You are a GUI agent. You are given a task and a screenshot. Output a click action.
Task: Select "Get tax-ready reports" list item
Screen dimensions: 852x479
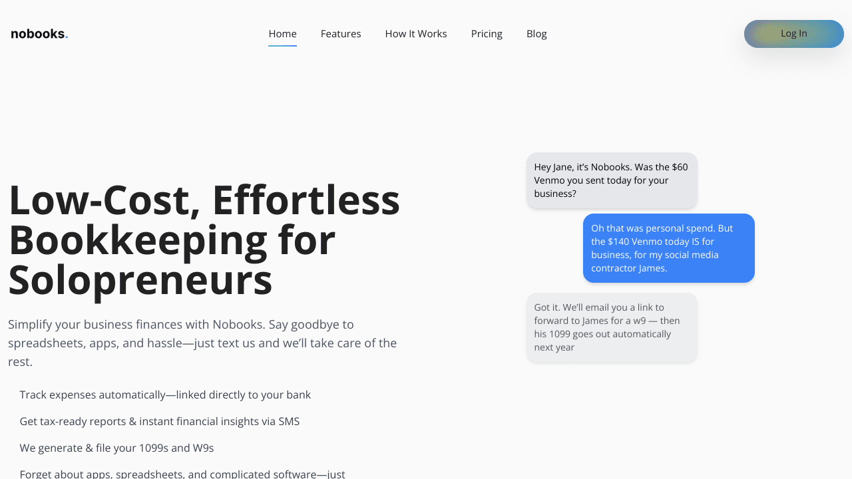[x=160, y=421]
